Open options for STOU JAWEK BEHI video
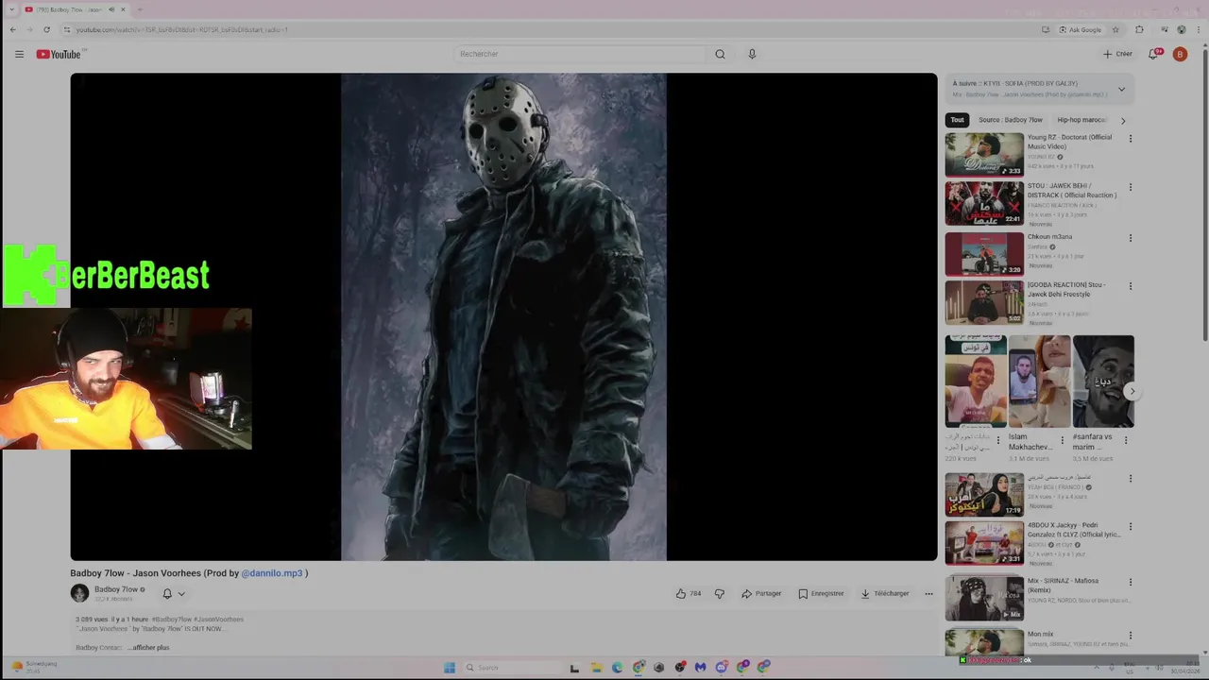This screenshot has width=1209, height=680. point(1130,187)
